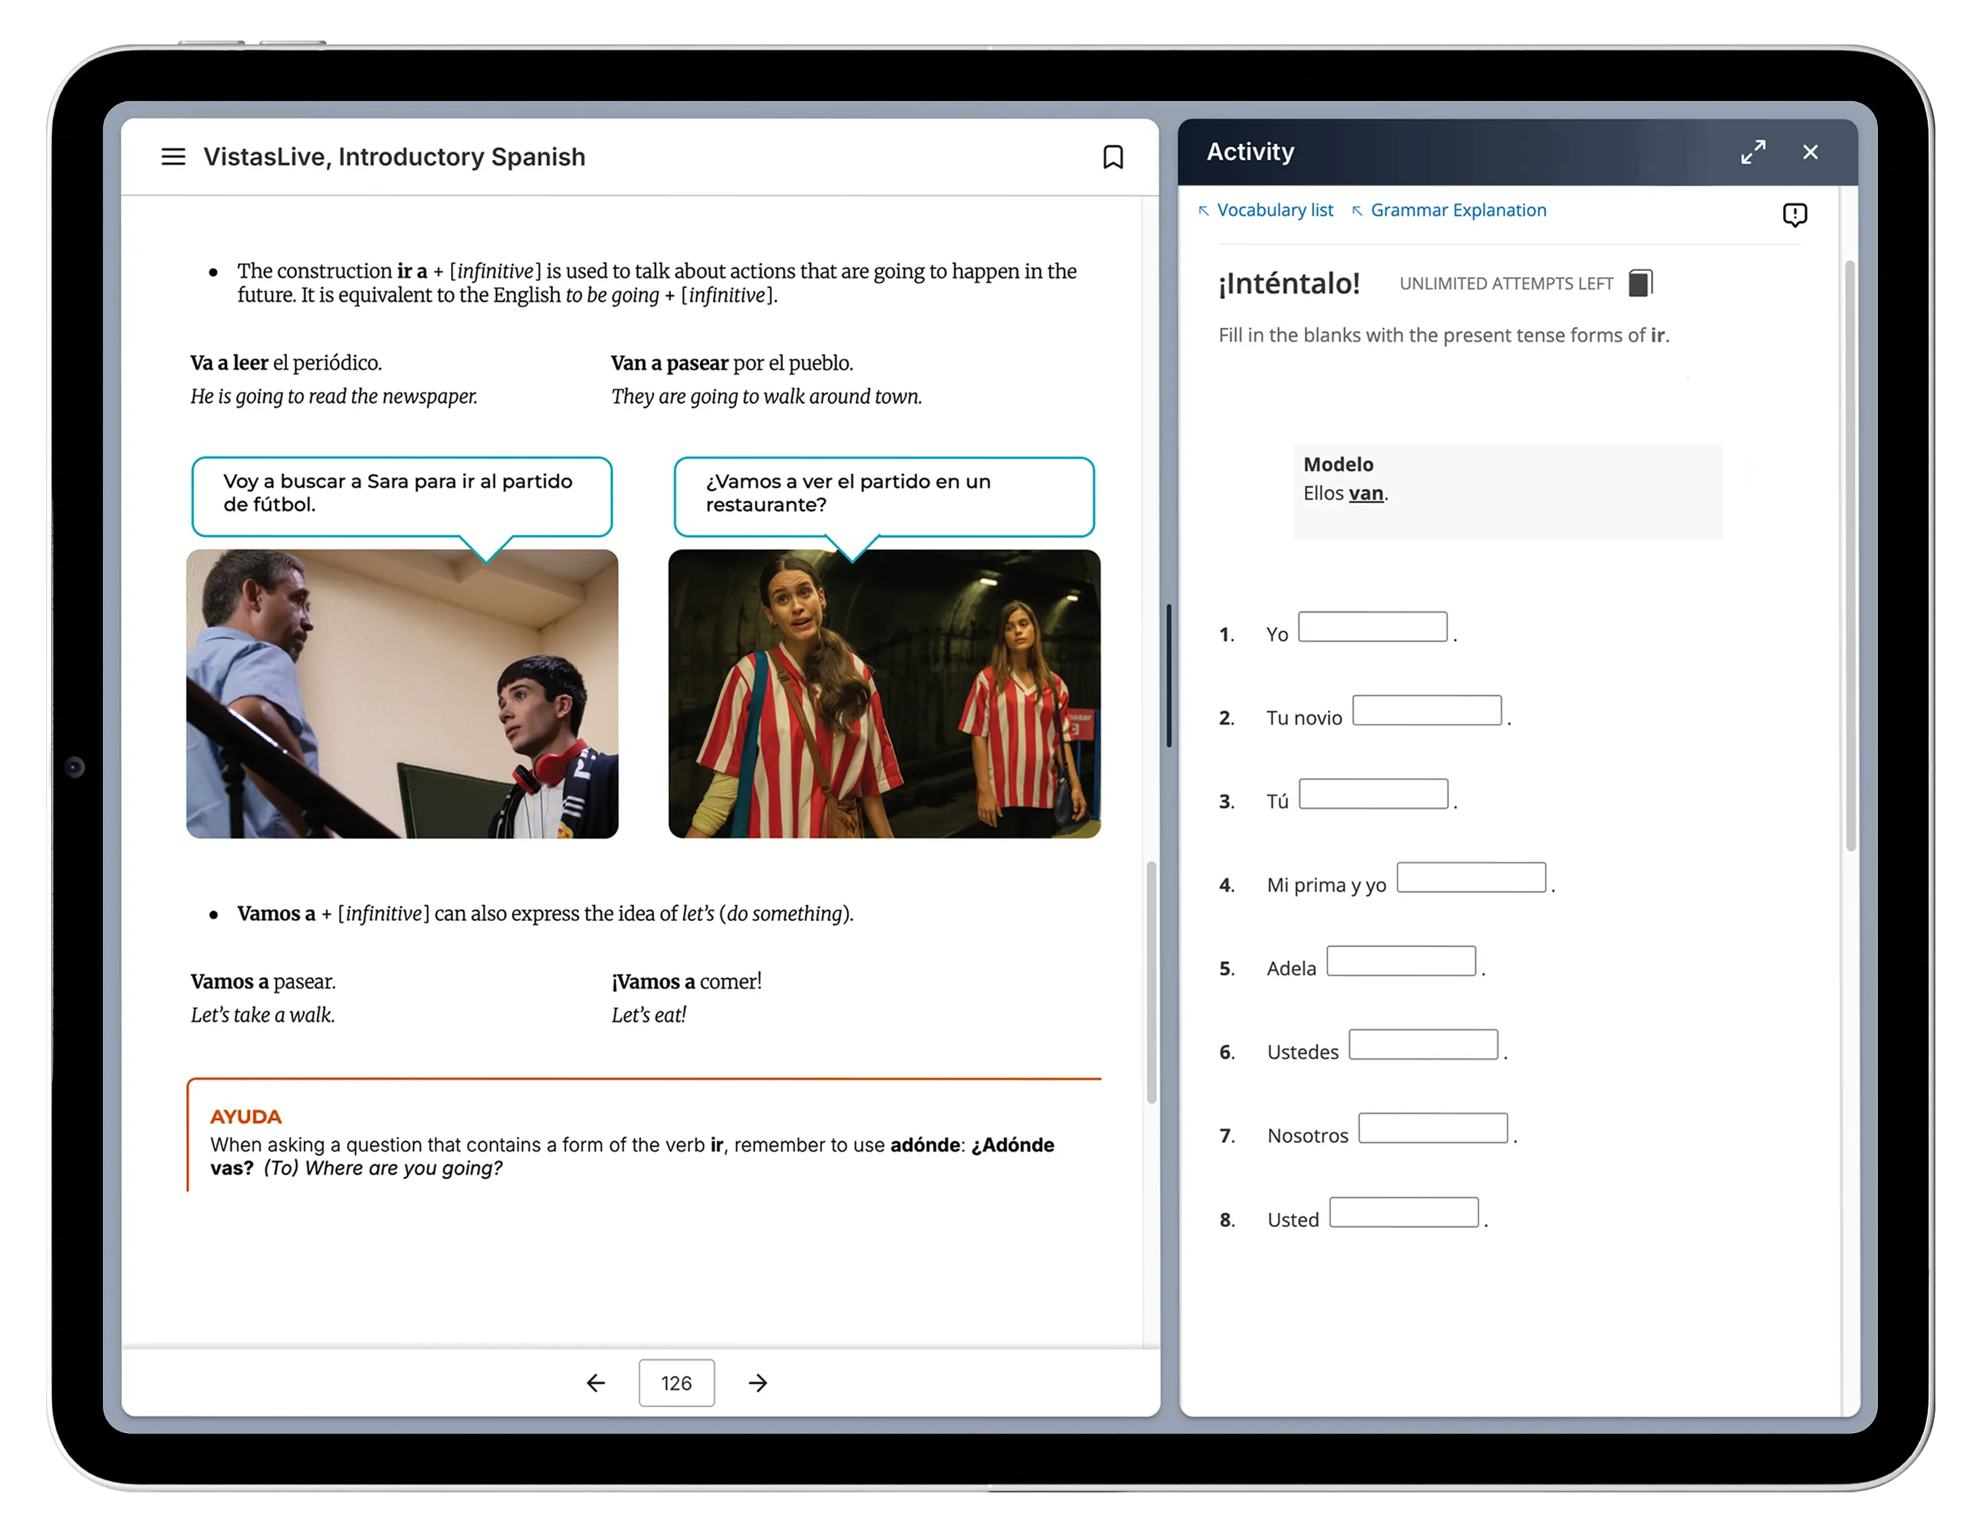This screenshot has height=1533, width=1976.
Task: Focus the blank after Ustedes
Action: click(1423, 1043)
